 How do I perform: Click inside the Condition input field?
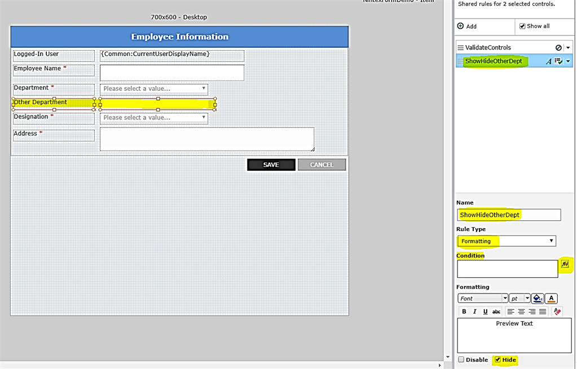tap(506, 269)
